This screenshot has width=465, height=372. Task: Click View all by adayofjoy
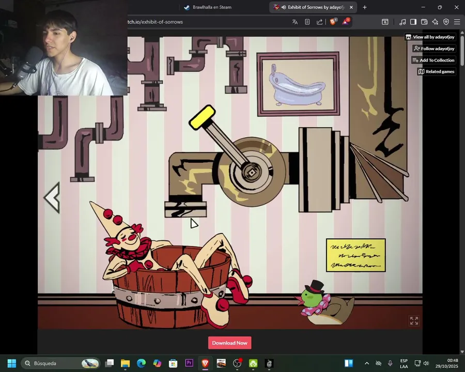pyautogui.click(x=430, y=37)
